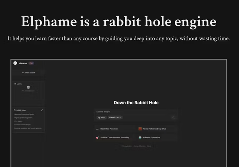Click the Artificial Consciousness Possibility emoji icon
239x167 pixels.
[97, 138]
